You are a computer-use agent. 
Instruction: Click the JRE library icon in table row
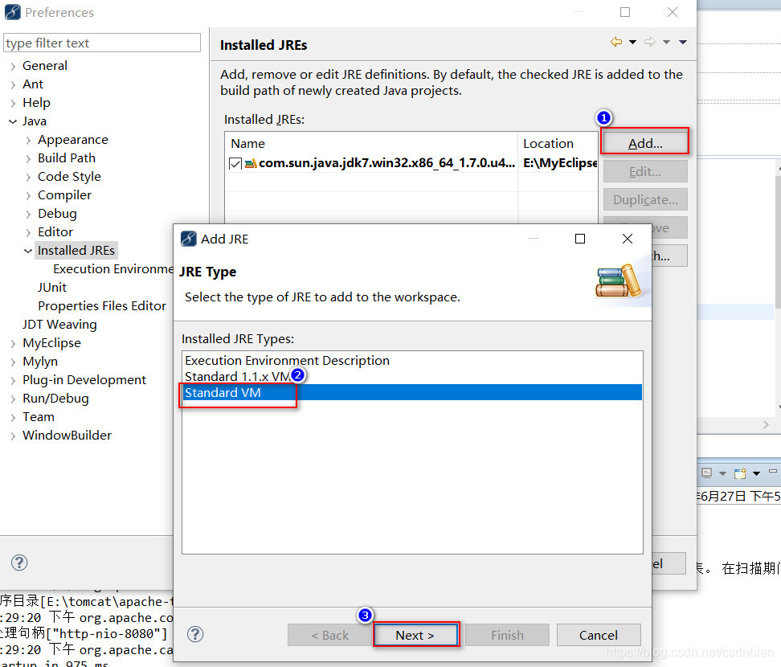click(x=251, y=163)
